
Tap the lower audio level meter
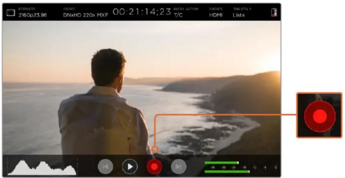[x=227, y=172]
